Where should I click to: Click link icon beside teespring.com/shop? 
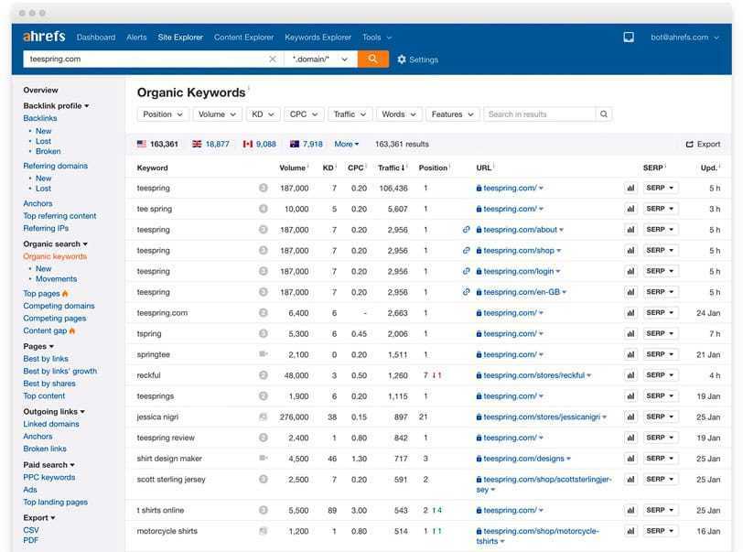(467, 251)
